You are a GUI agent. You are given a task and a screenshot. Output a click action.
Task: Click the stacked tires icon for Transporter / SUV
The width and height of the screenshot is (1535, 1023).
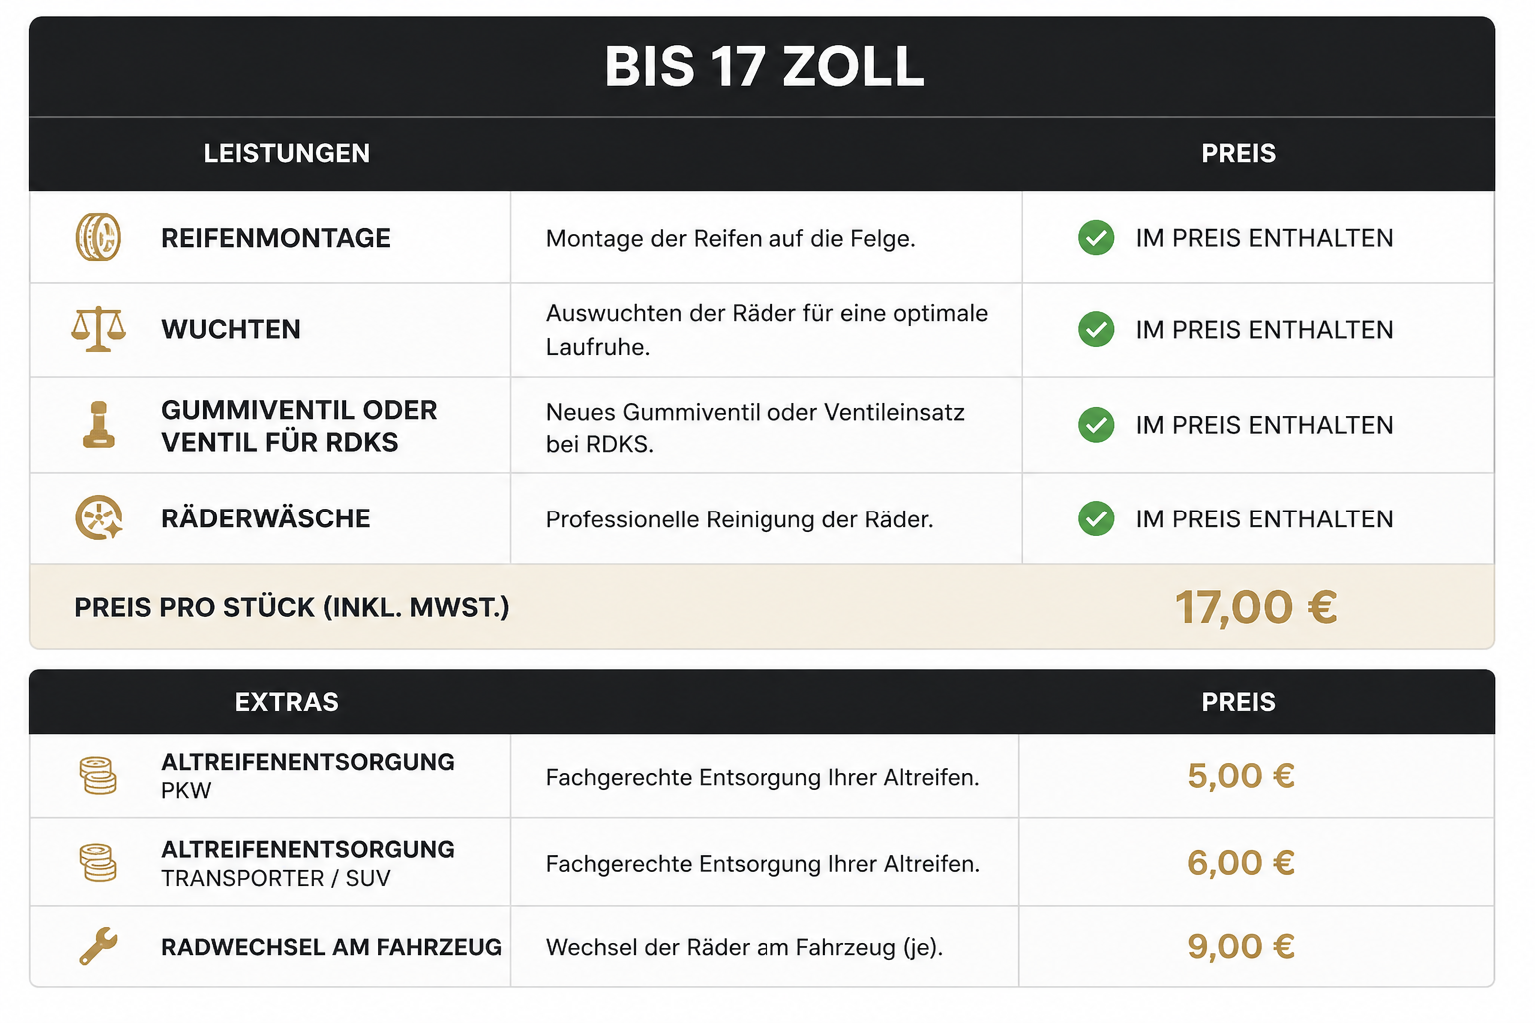point(98,863)
